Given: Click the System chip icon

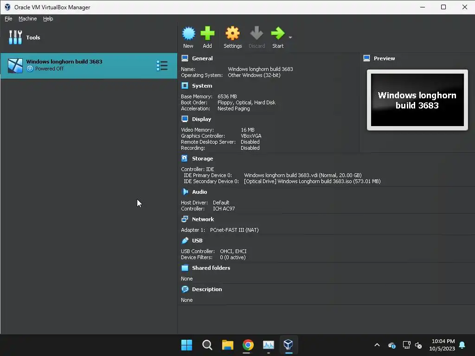Looking at the screenshot, I should [x=185, y=86].
